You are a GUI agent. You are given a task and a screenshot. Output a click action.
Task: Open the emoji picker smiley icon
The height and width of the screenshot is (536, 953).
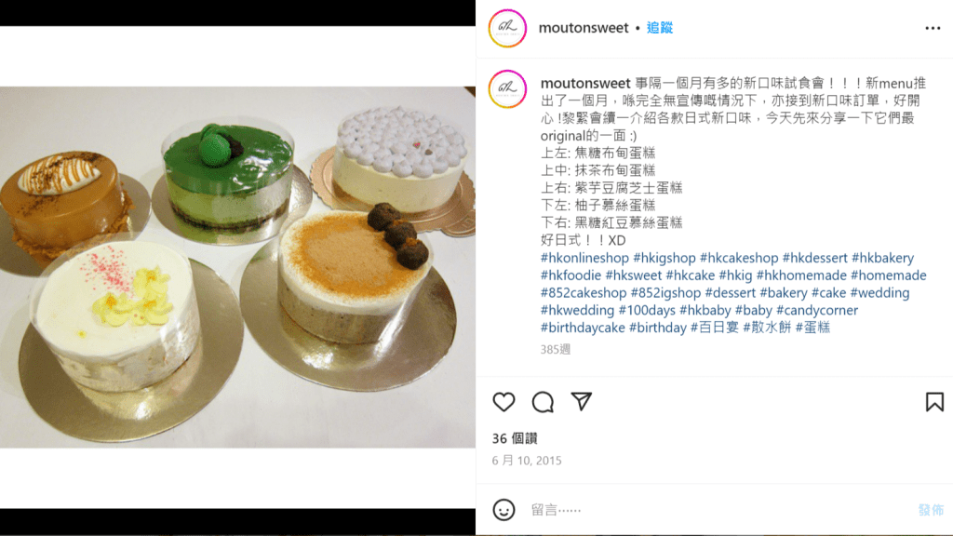(x=503, y=509)
